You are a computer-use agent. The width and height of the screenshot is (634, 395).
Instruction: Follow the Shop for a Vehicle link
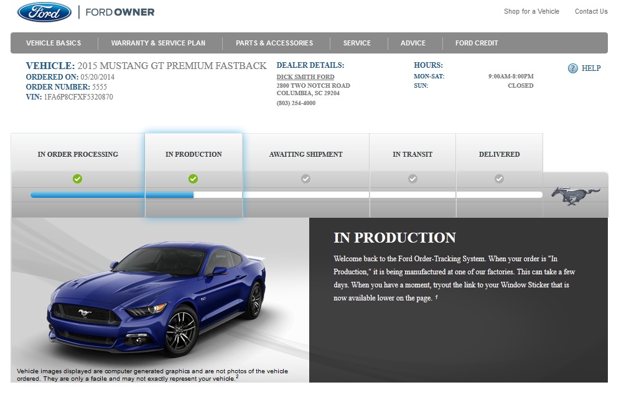pyautogui.click(x=531, y=11)
